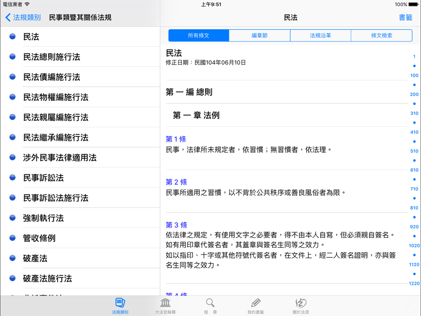Viewport: 421px width, 316px height.
Task: Open 我的書籤 pencil icon
Action: (x=255, y=304)
